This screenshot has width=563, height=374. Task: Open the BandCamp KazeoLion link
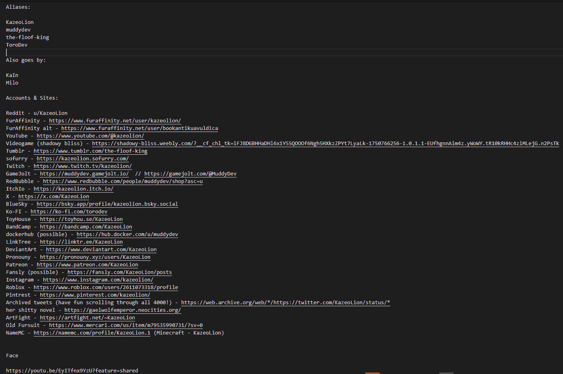coord(86,226)
